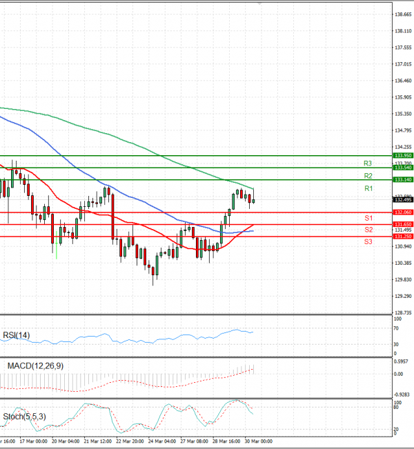
Task: Click the 137.555 price axis value
Action: tap(403, 48)
